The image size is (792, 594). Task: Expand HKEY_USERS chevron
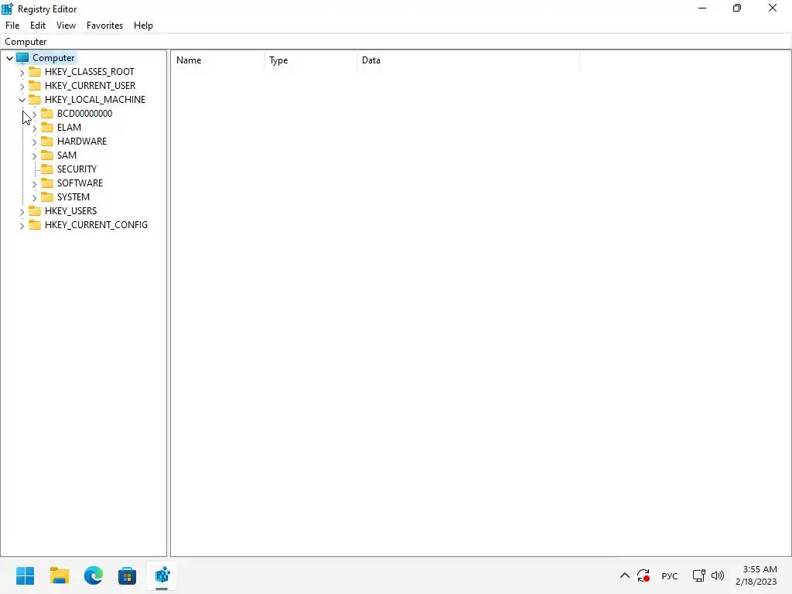pos(22,212)
